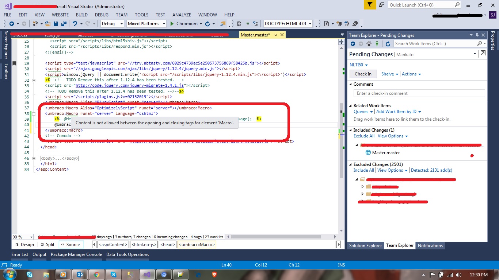Click the Find in Files toolbar icon
Image resolution: width=499 pixels, height=280 pixels.
tap(223, 24)
